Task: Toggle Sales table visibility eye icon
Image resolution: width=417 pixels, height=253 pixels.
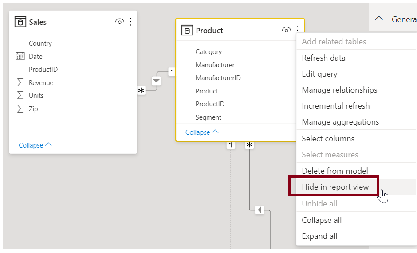Action: (x=119, y=22)
